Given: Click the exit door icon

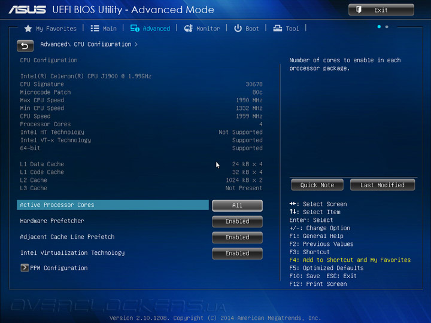Looking at the screenshot, I should (x=359, y=10).
